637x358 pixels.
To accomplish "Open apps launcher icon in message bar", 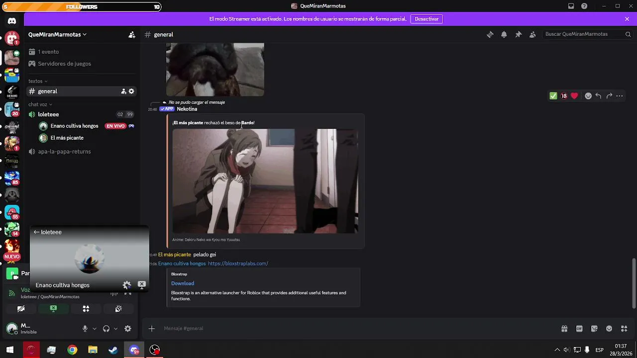I will (624, 329).
